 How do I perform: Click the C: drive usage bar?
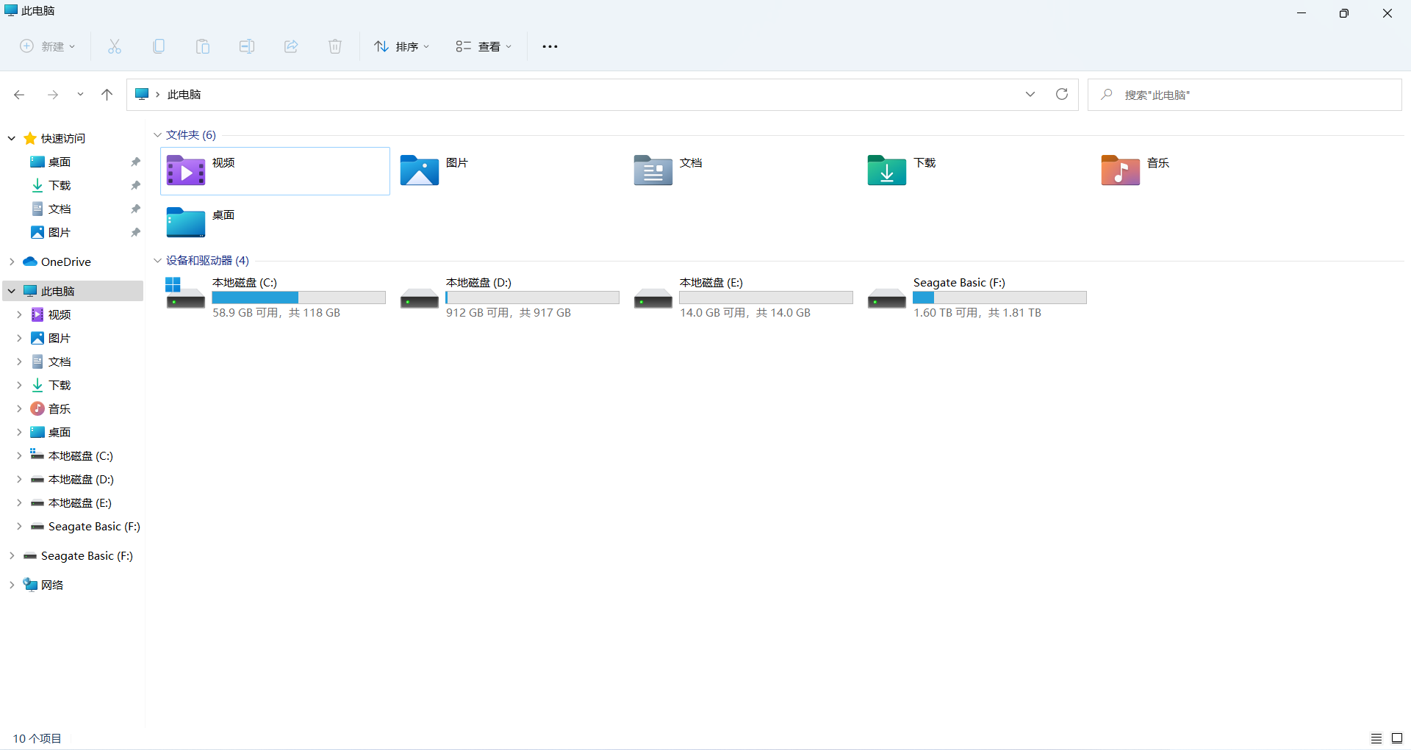(x=298, y=298)
